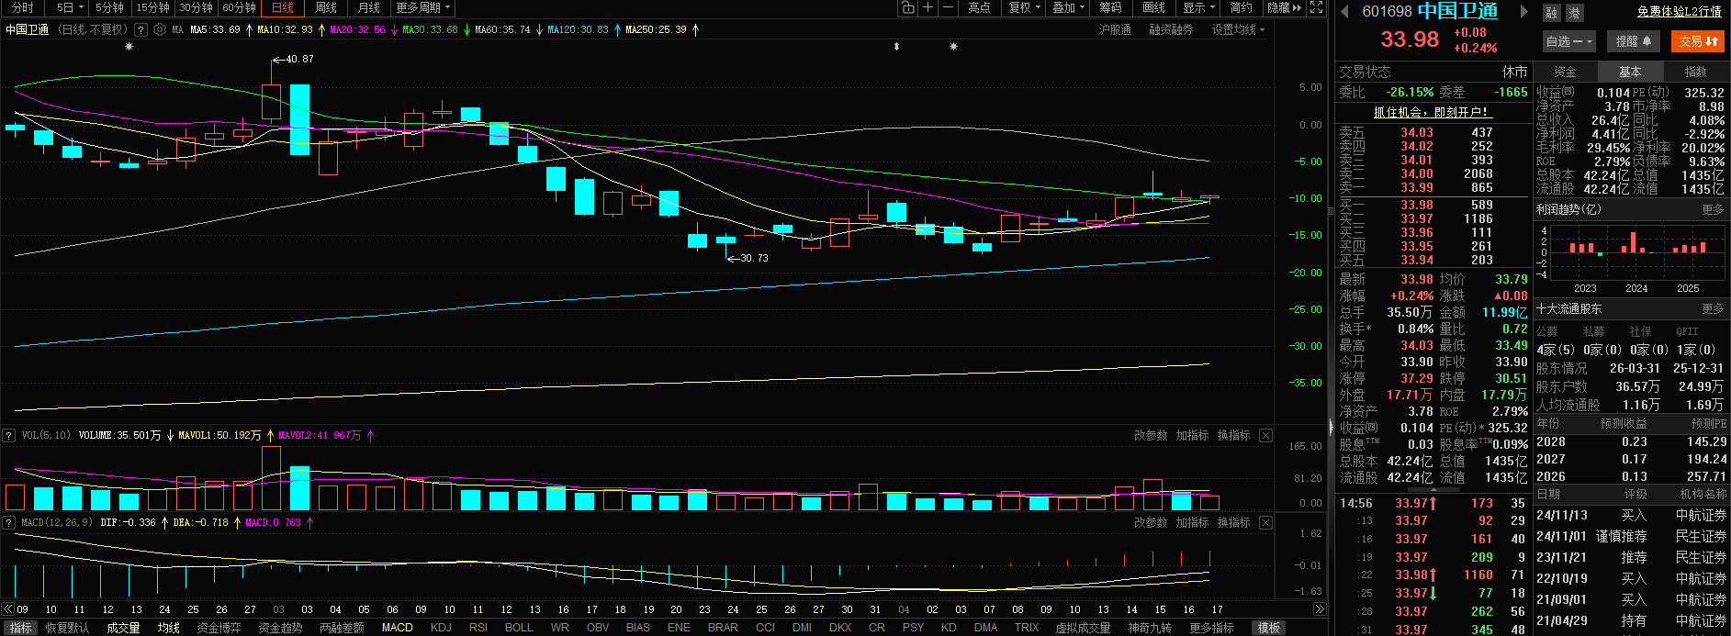The image size is (1731, 636).
Task: Zoom out the chart with the minus icon
Action: (949, 7)
